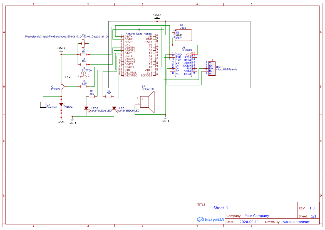This screenshot has height=230, width=325.
Task: Select the D1 1N4004 diode symbol
Action: (61, 105)
